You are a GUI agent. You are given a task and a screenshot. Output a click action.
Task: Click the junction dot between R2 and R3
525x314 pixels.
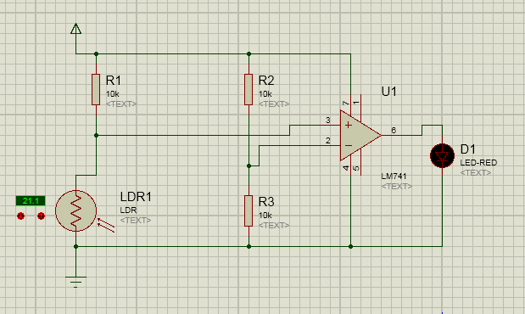[x=249, y=165]
